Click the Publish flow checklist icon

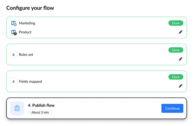(17, 108)
